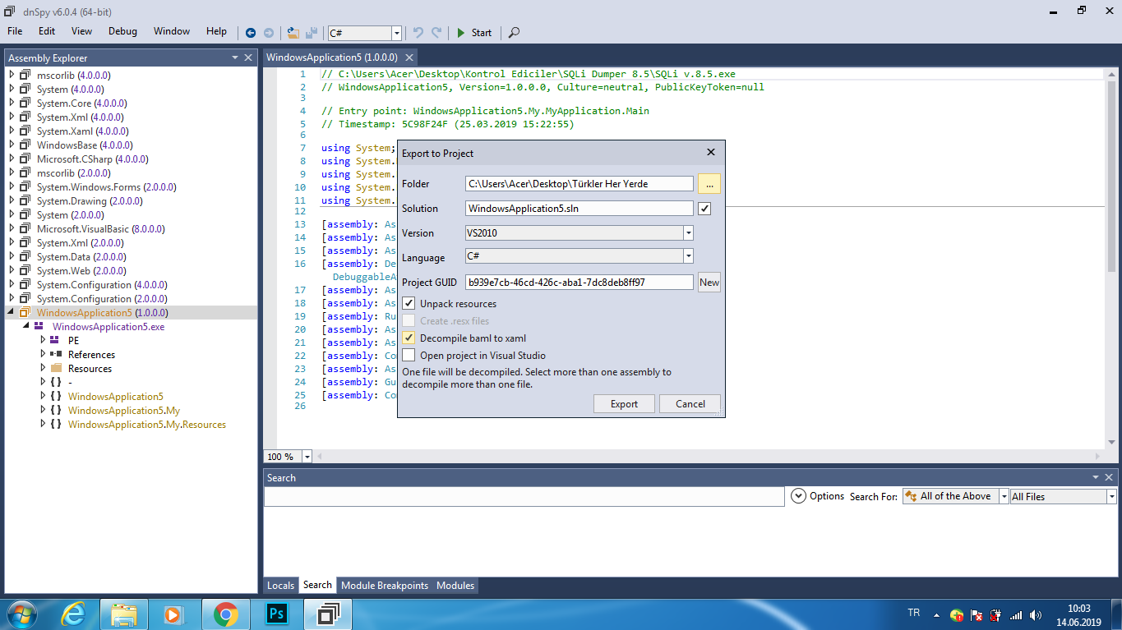The width and height of the screenshot is (1122, 630).
Task: Uncheck the Unpack resources checkbox
Action: pos(409,304)
